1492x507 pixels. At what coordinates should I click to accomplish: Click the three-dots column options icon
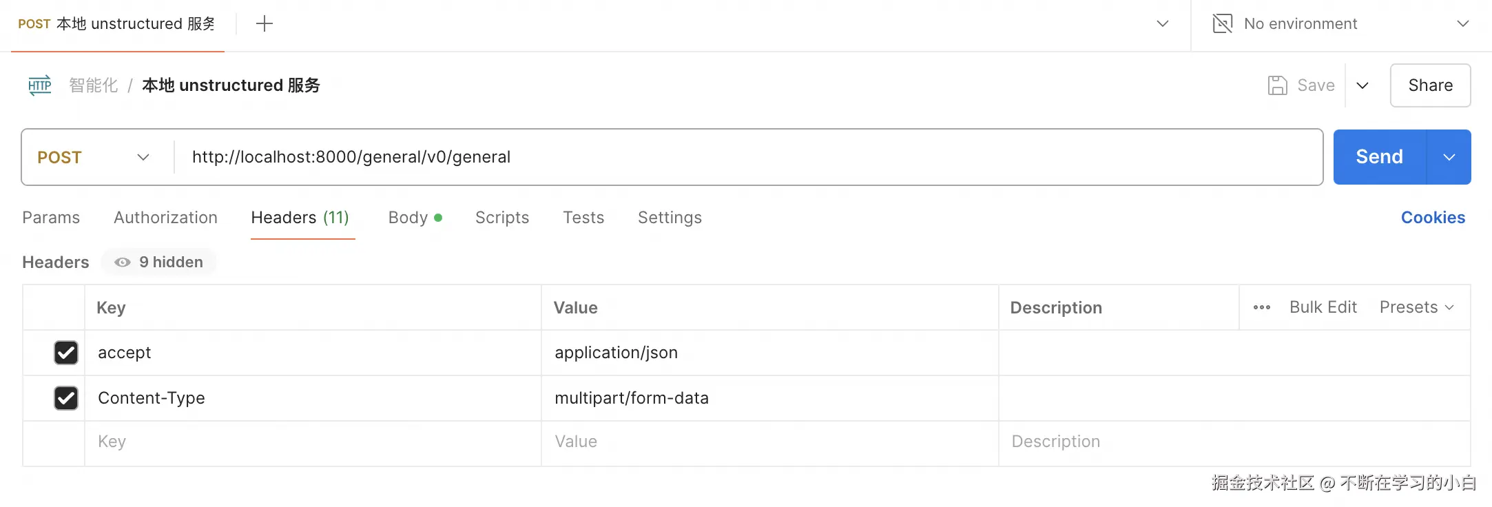[x=1261, y=307]
